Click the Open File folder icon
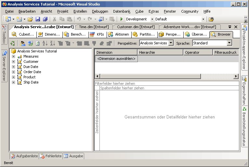Image resolution: width=249 pixels, height=167 pixels. point(30,19)
